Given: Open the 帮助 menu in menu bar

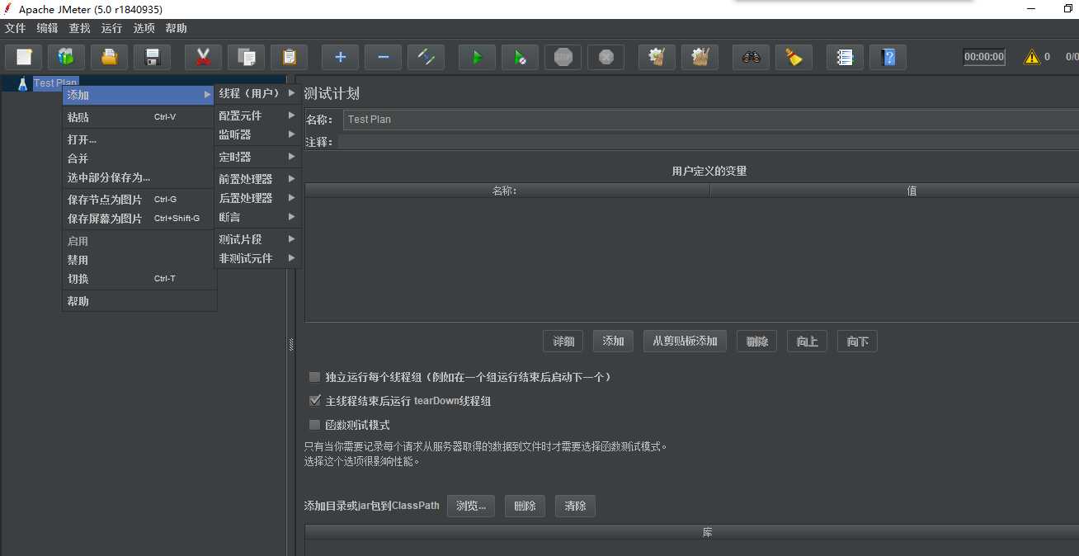Looking at the screenshot, I should click(x=177, y=28).
